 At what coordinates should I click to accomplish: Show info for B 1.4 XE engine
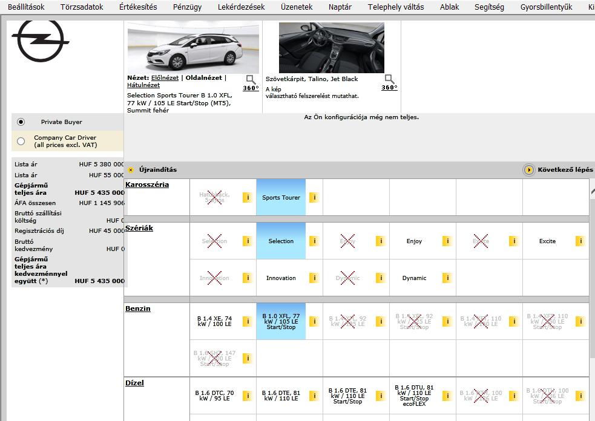(x=247, y=321)
